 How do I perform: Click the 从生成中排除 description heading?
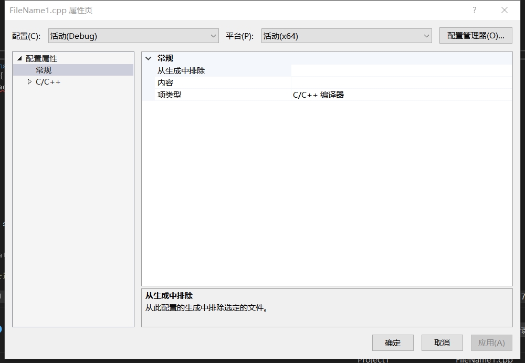(169, 296)
